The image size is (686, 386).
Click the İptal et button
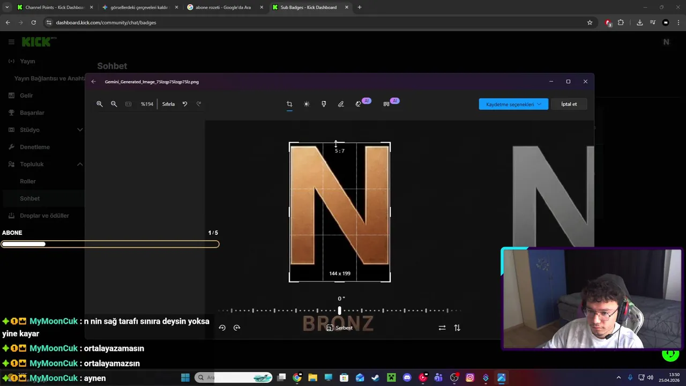point(569,104)
